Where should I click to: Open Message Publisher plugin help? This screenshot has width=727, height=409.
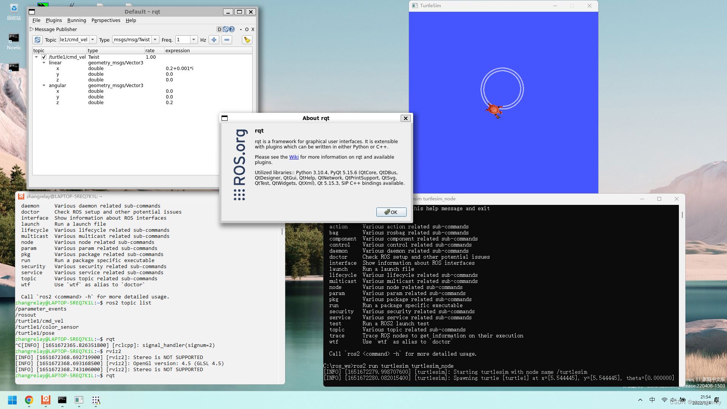point(232,30)
